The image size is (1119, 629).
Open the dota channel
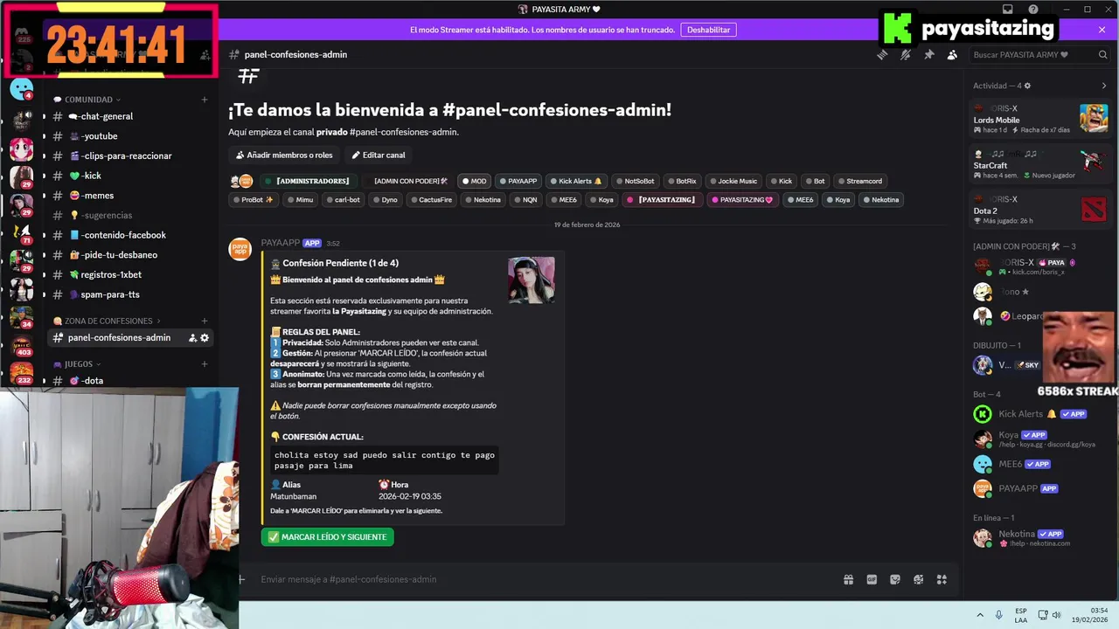[130, 381]
